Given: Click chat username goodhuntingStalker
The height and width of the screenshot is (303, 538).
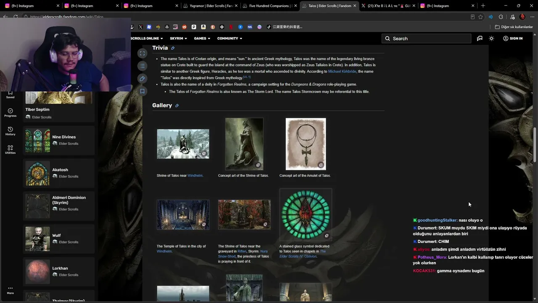Looking at the screenshot, I should 437,220.
